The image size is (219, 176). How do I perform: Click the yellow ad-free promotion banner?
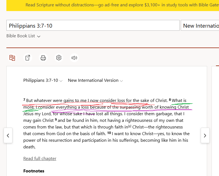(113, 6)
